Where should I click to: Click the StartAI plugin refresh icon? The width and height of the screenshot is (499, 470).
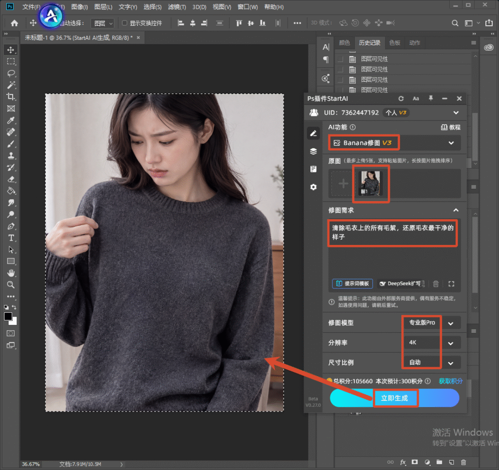pyautogui.click(x=401, y=98)
